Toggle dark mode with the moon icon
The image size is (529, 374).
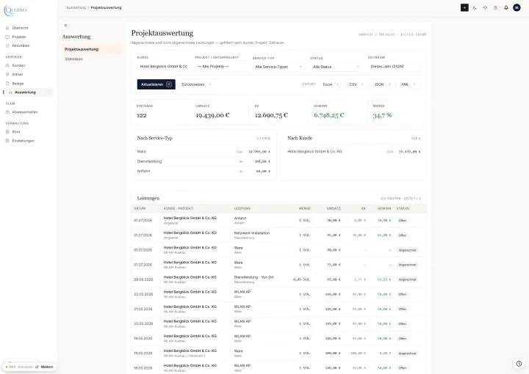click(475, 8)
